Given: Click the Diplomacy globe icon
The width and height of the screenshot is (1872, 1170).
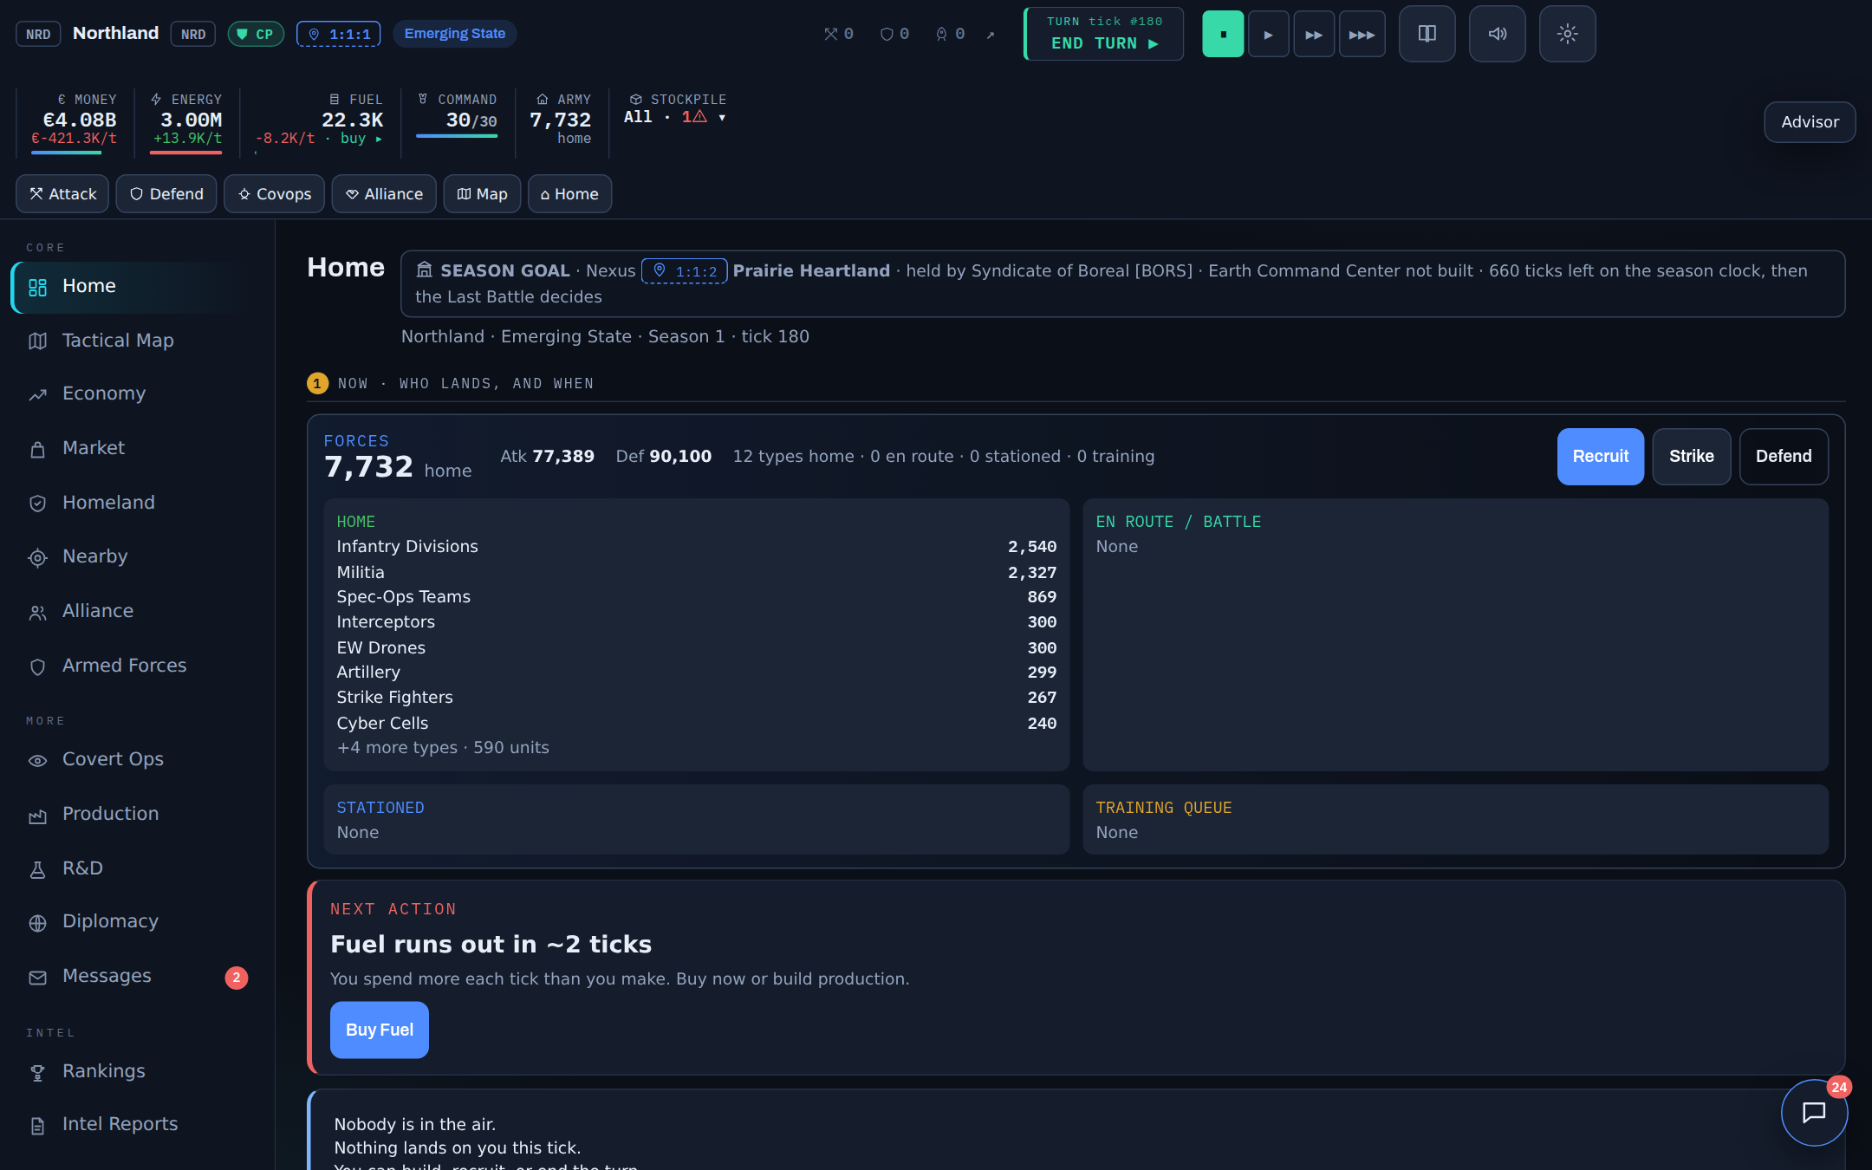Looking at the screenshot, I should (x=37, y=923).
